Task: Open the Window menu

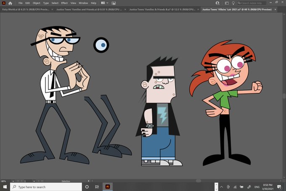Action: [83, 3]
